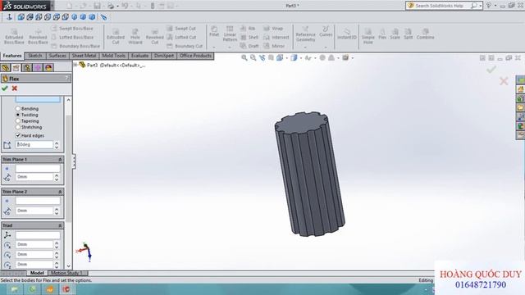
Task: Click the Fillet tool
Action: (x=214, y=31)
